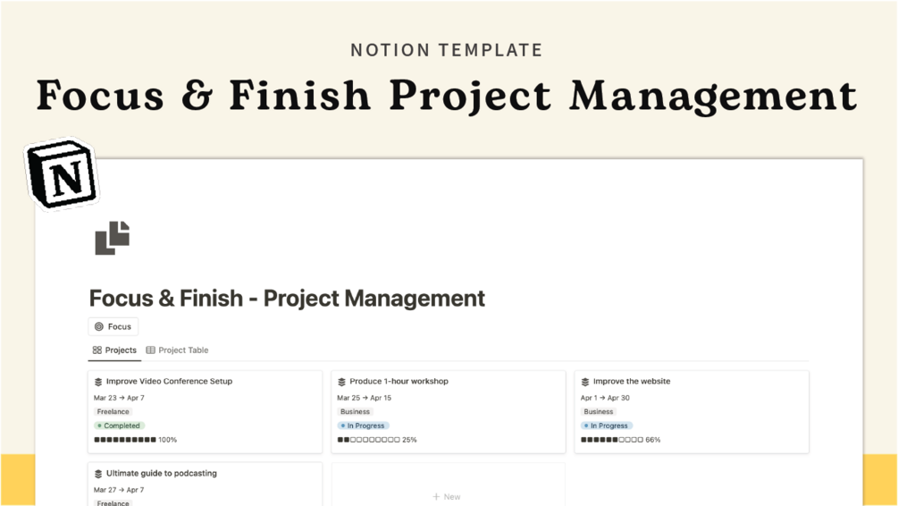Click the Business tag on workshop card

355,412
